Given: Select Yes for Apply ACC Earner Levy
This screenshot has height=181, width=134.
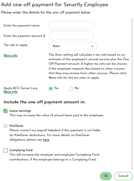Looking at the screenshot, I should (x=51, y=89).
